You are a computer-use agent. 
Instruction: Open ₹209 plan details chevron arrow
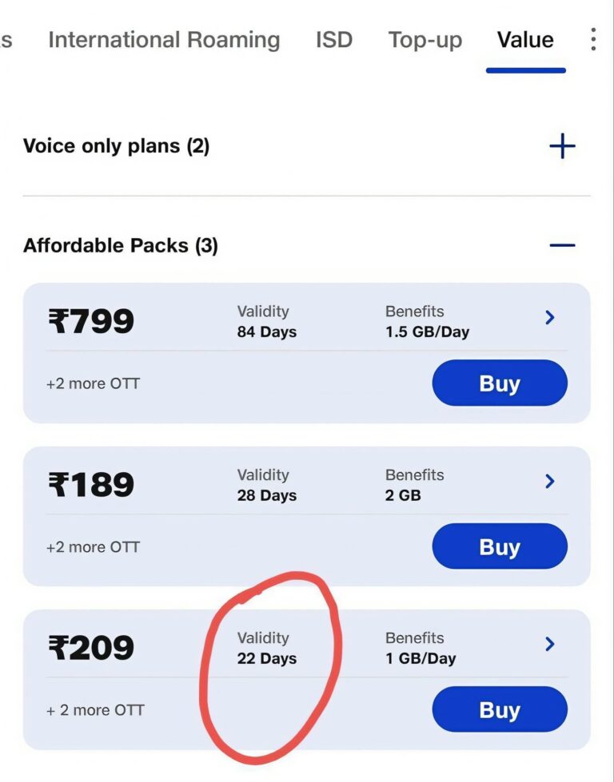pos(550,644)
